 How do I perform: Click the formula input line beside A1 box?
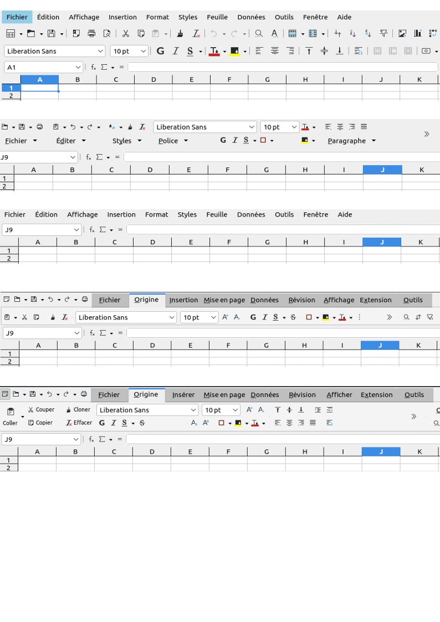coord(283,68)
